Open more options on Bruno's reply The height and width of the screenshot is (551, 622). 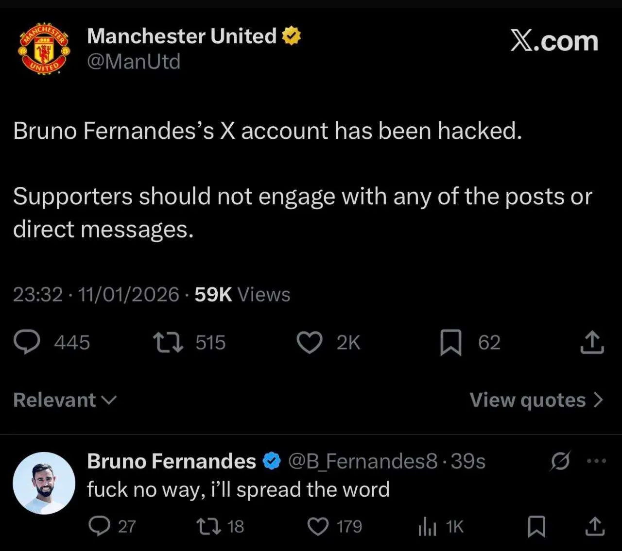tap(596, 461)
